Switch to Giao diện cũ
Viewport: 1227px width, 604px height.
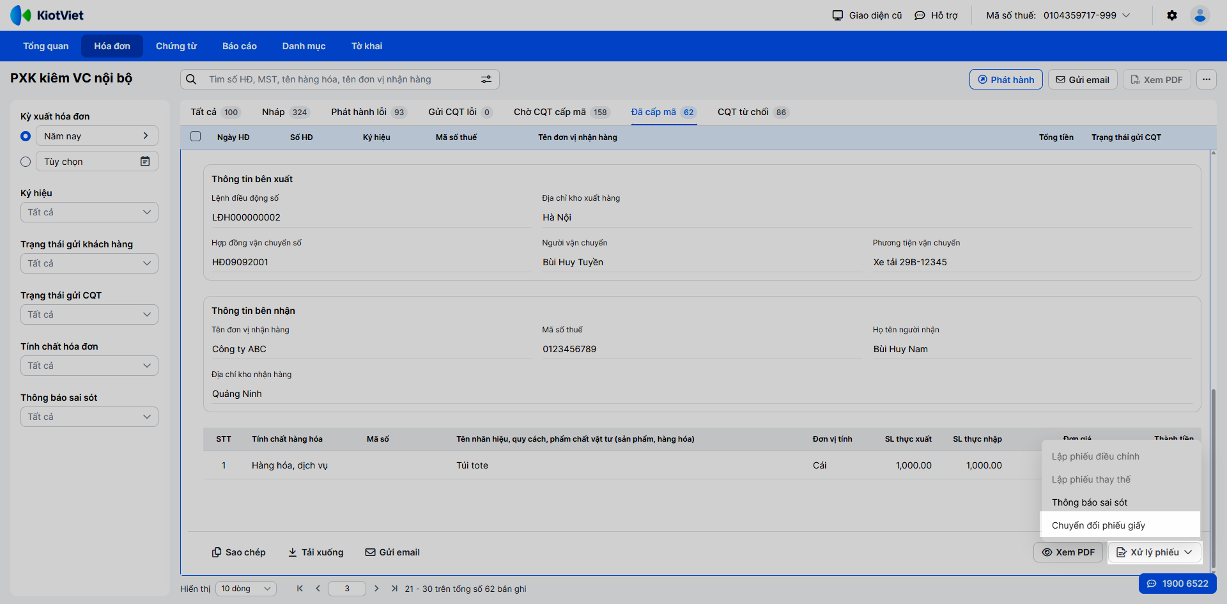point(867,15)
